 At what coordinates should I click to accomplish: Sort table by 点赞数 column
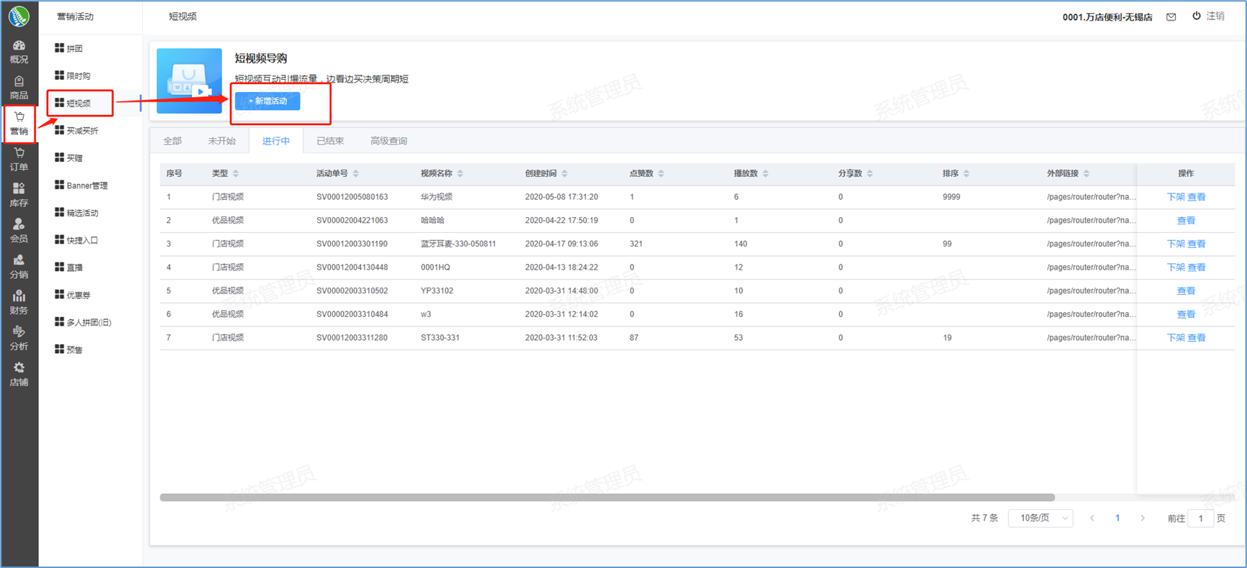tap(661, 173)
